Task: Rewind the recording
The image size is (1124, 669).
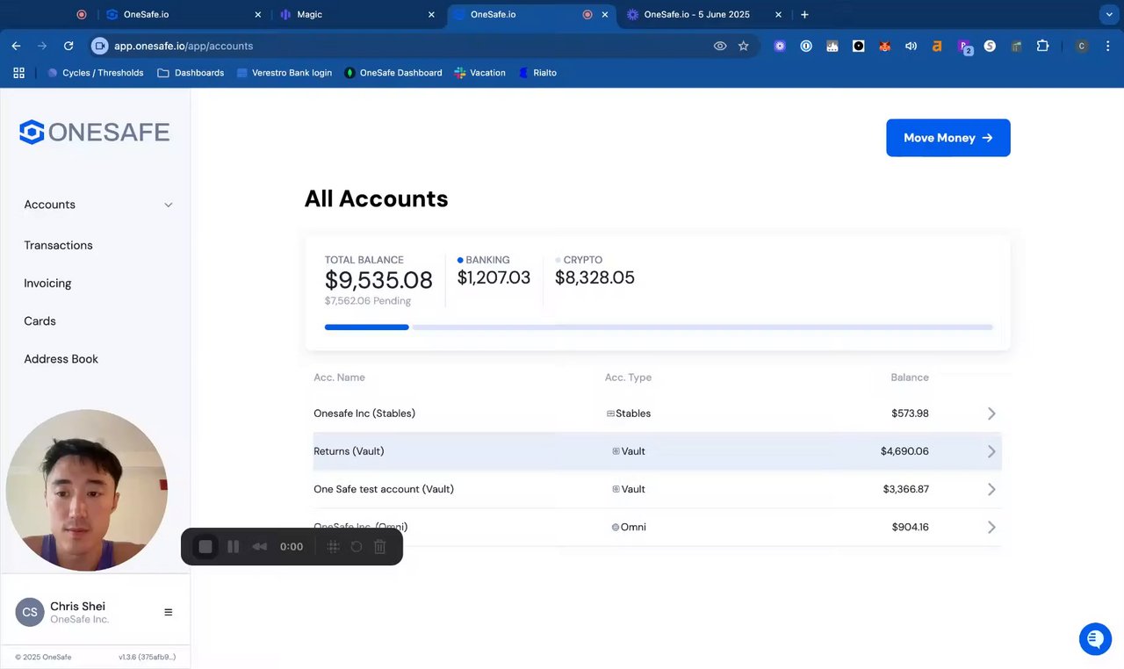Action: [x=260, y=547]
